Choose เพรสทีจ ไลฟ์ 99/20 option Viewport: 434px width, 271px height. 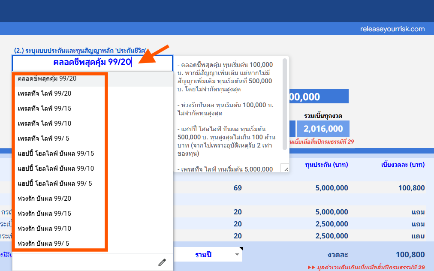pos(45,93)
